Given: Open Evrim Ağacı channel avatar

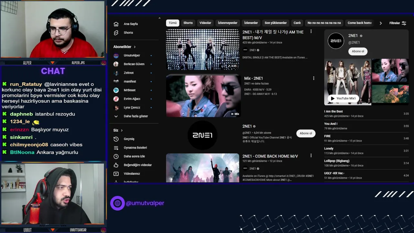Looking at the screenshot, I should (116, 99).
